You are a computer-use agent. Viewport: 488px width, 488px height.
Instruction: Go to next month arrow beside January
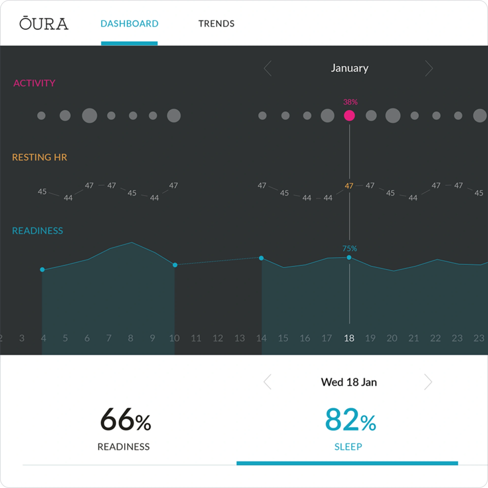coord(429,68)
